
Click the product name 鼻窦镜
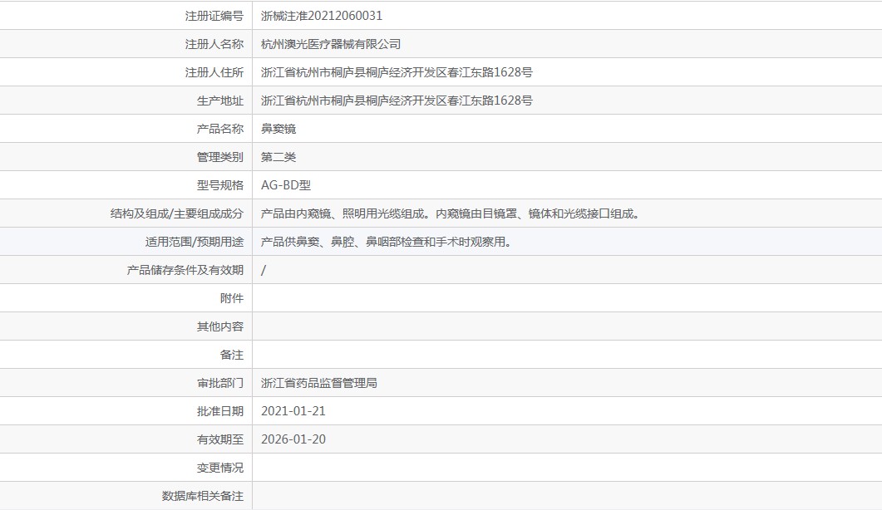pyautogui.click(x=278, y=129)
